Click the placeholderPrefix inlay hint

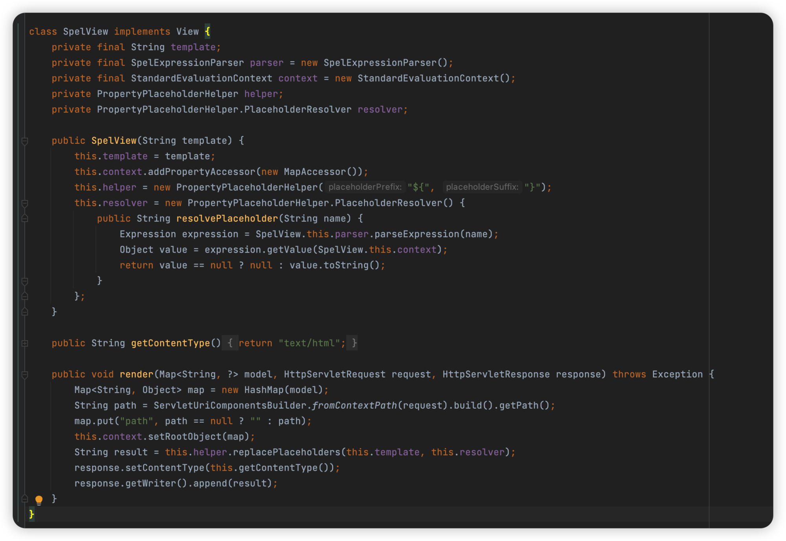[x=365, y=187]
